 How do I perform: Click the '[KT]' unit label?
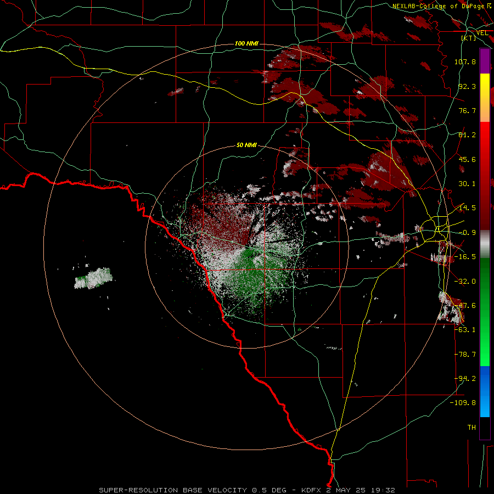point(469,38)
